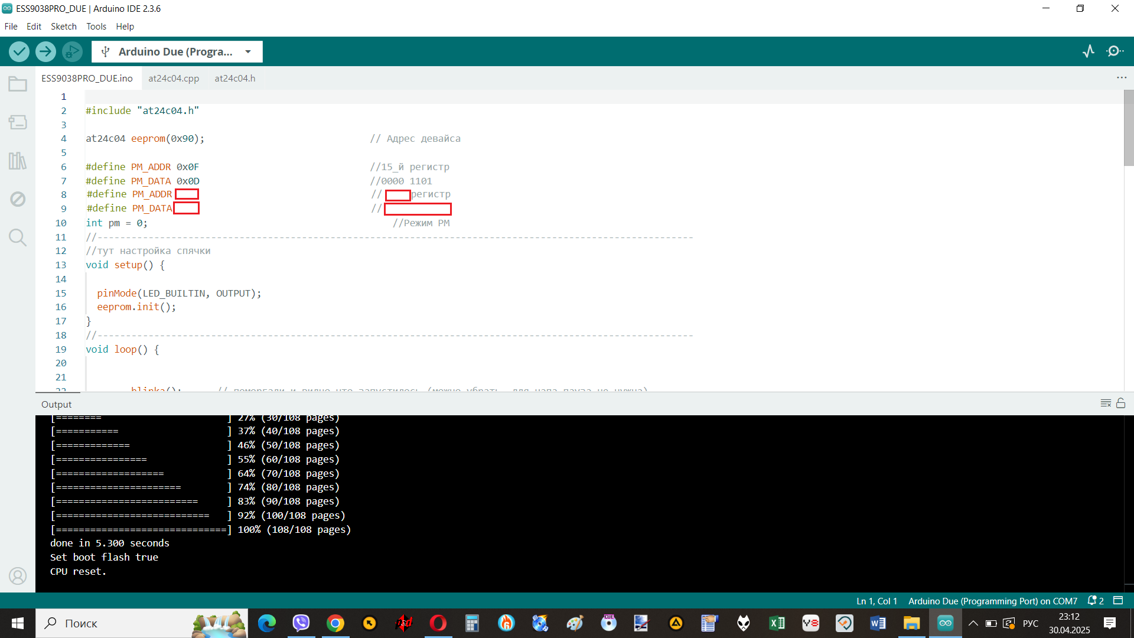This screenshot has height=638, width=1134.
Task: Switch the РУС keyboard language indicator
Action: [x=1031, y=623]
